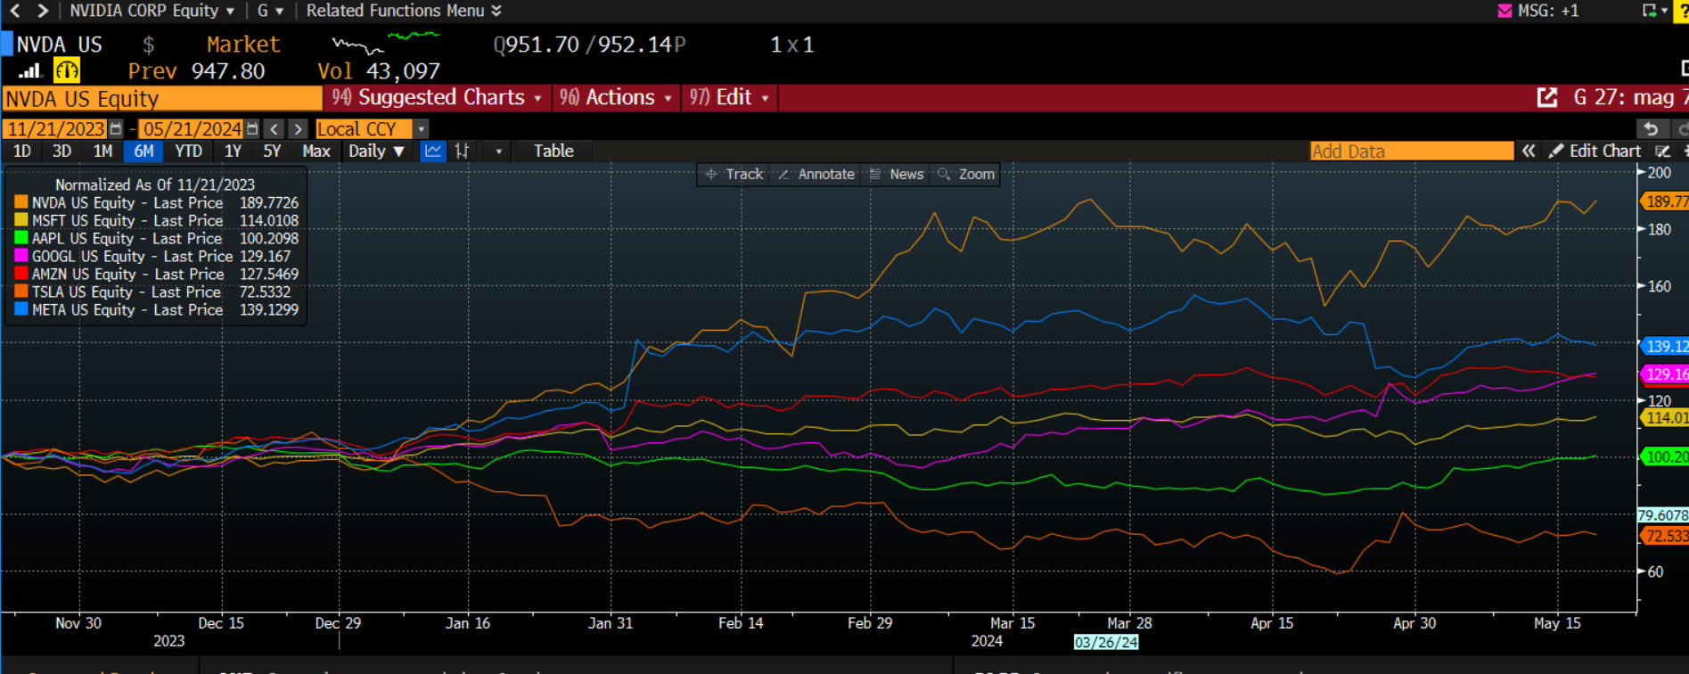Enable the Zoom tool on the chart
The width and height of the screenshot is (1689, 674).
click(966, 175)
